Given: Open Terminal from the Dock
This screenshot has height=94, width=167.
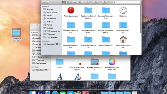Looking at the screenshot, I should coord(93,92).
